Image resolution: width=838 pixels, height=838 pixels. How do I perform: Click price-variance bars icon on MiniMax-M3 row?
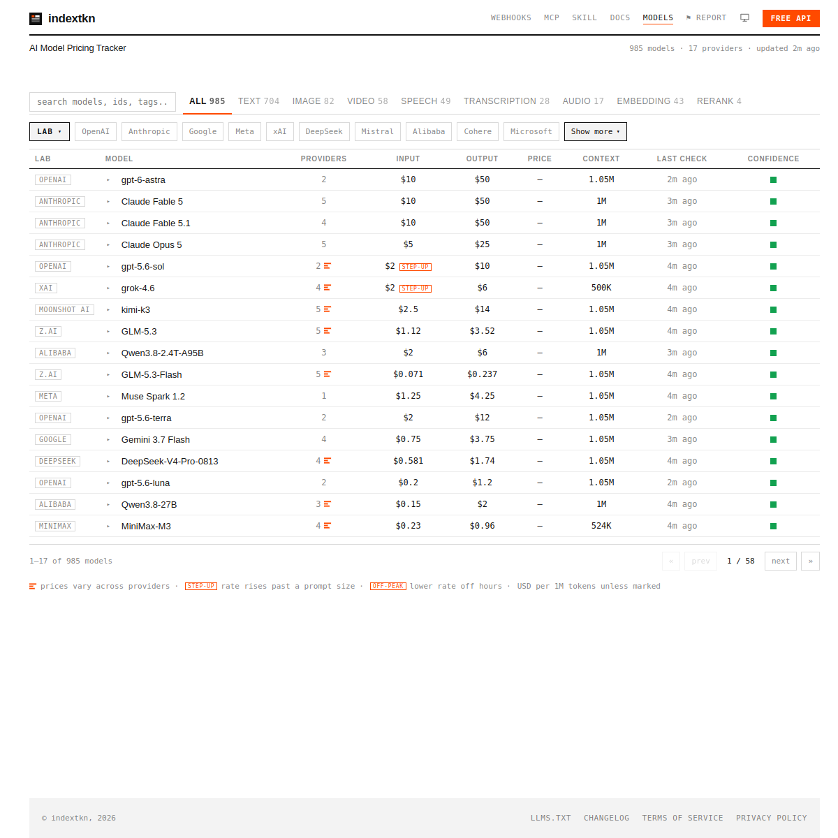tap(328, 526)
